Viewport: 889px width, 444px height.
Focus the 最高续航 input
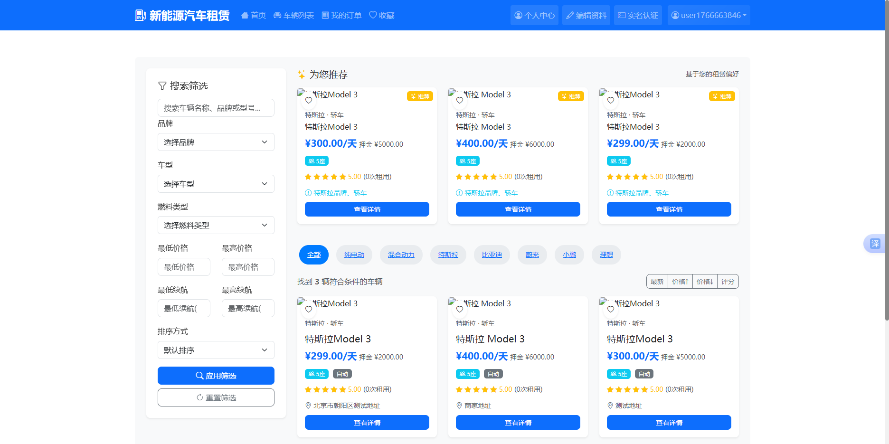[248, 308]
